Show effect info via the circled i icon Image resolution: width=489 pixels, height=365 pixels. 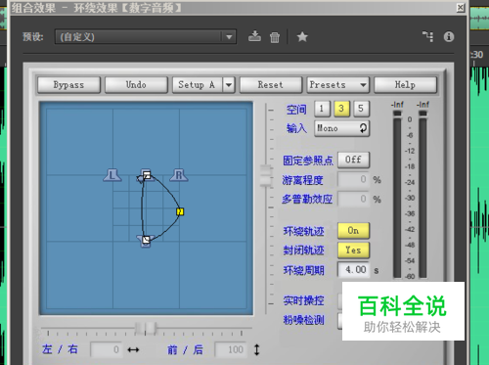(x=449, y=36)
